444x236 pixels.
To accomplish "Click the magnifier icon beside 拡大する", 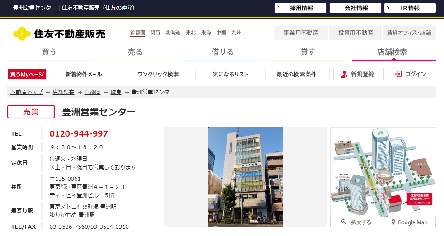I will click(344, 222).
